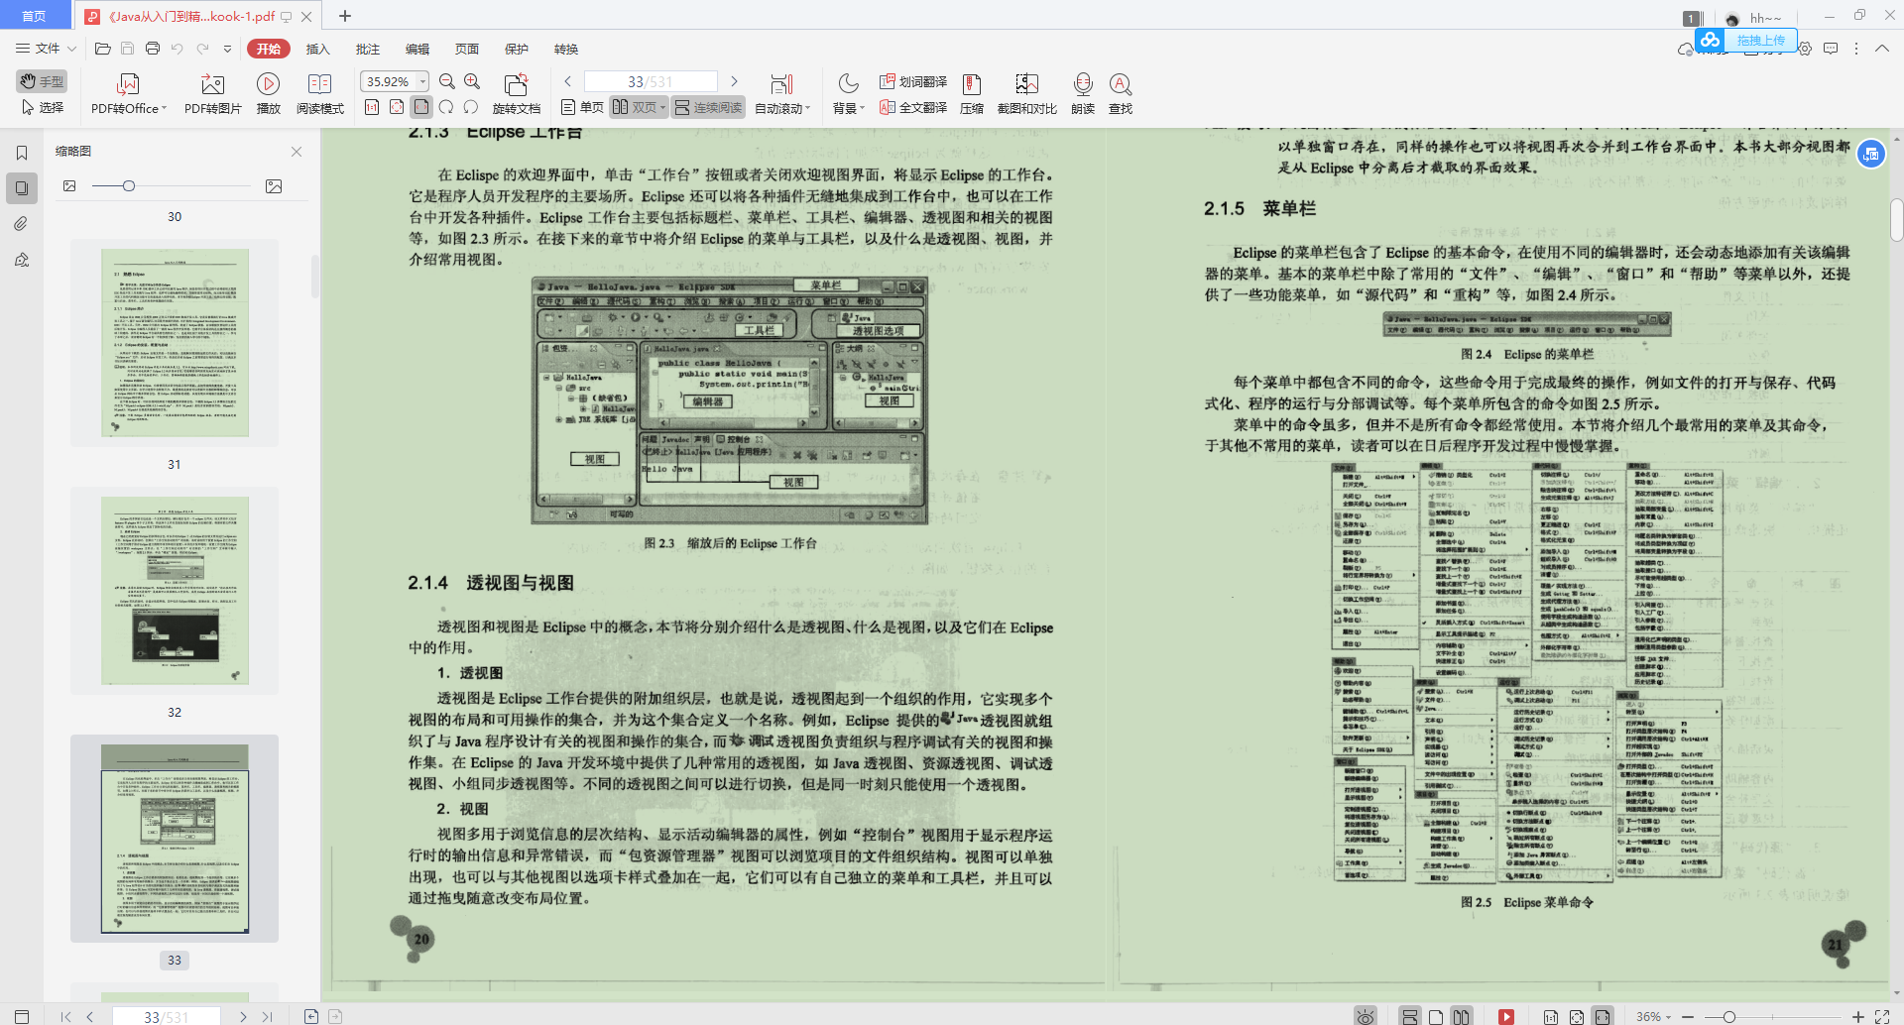
Task: Expand quick access toolbar customize arrow
Action: (227, 49)
